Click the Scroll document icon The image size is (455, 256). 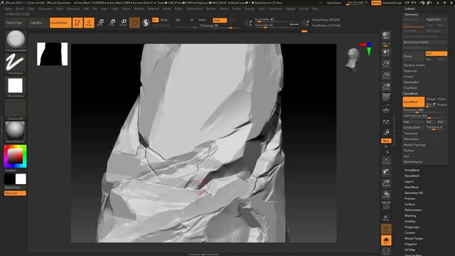click(386, 52)
